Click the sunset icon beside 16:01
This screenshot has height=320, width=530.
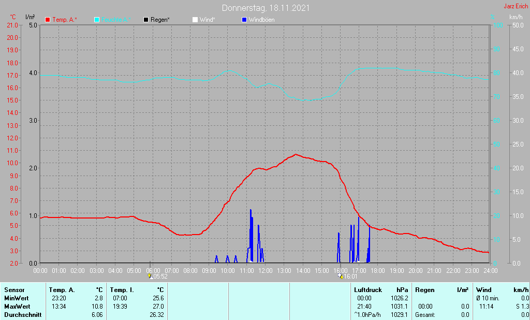[341, 277]
